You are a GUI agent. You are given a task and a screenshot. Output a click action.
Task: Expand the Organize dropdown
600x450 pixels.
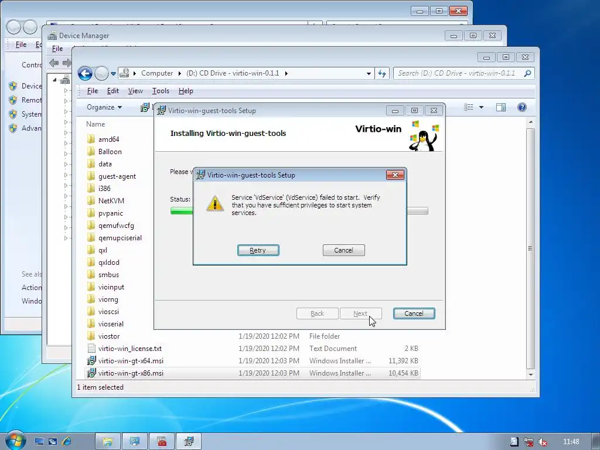pyautogui.click(x=104, y=107)
